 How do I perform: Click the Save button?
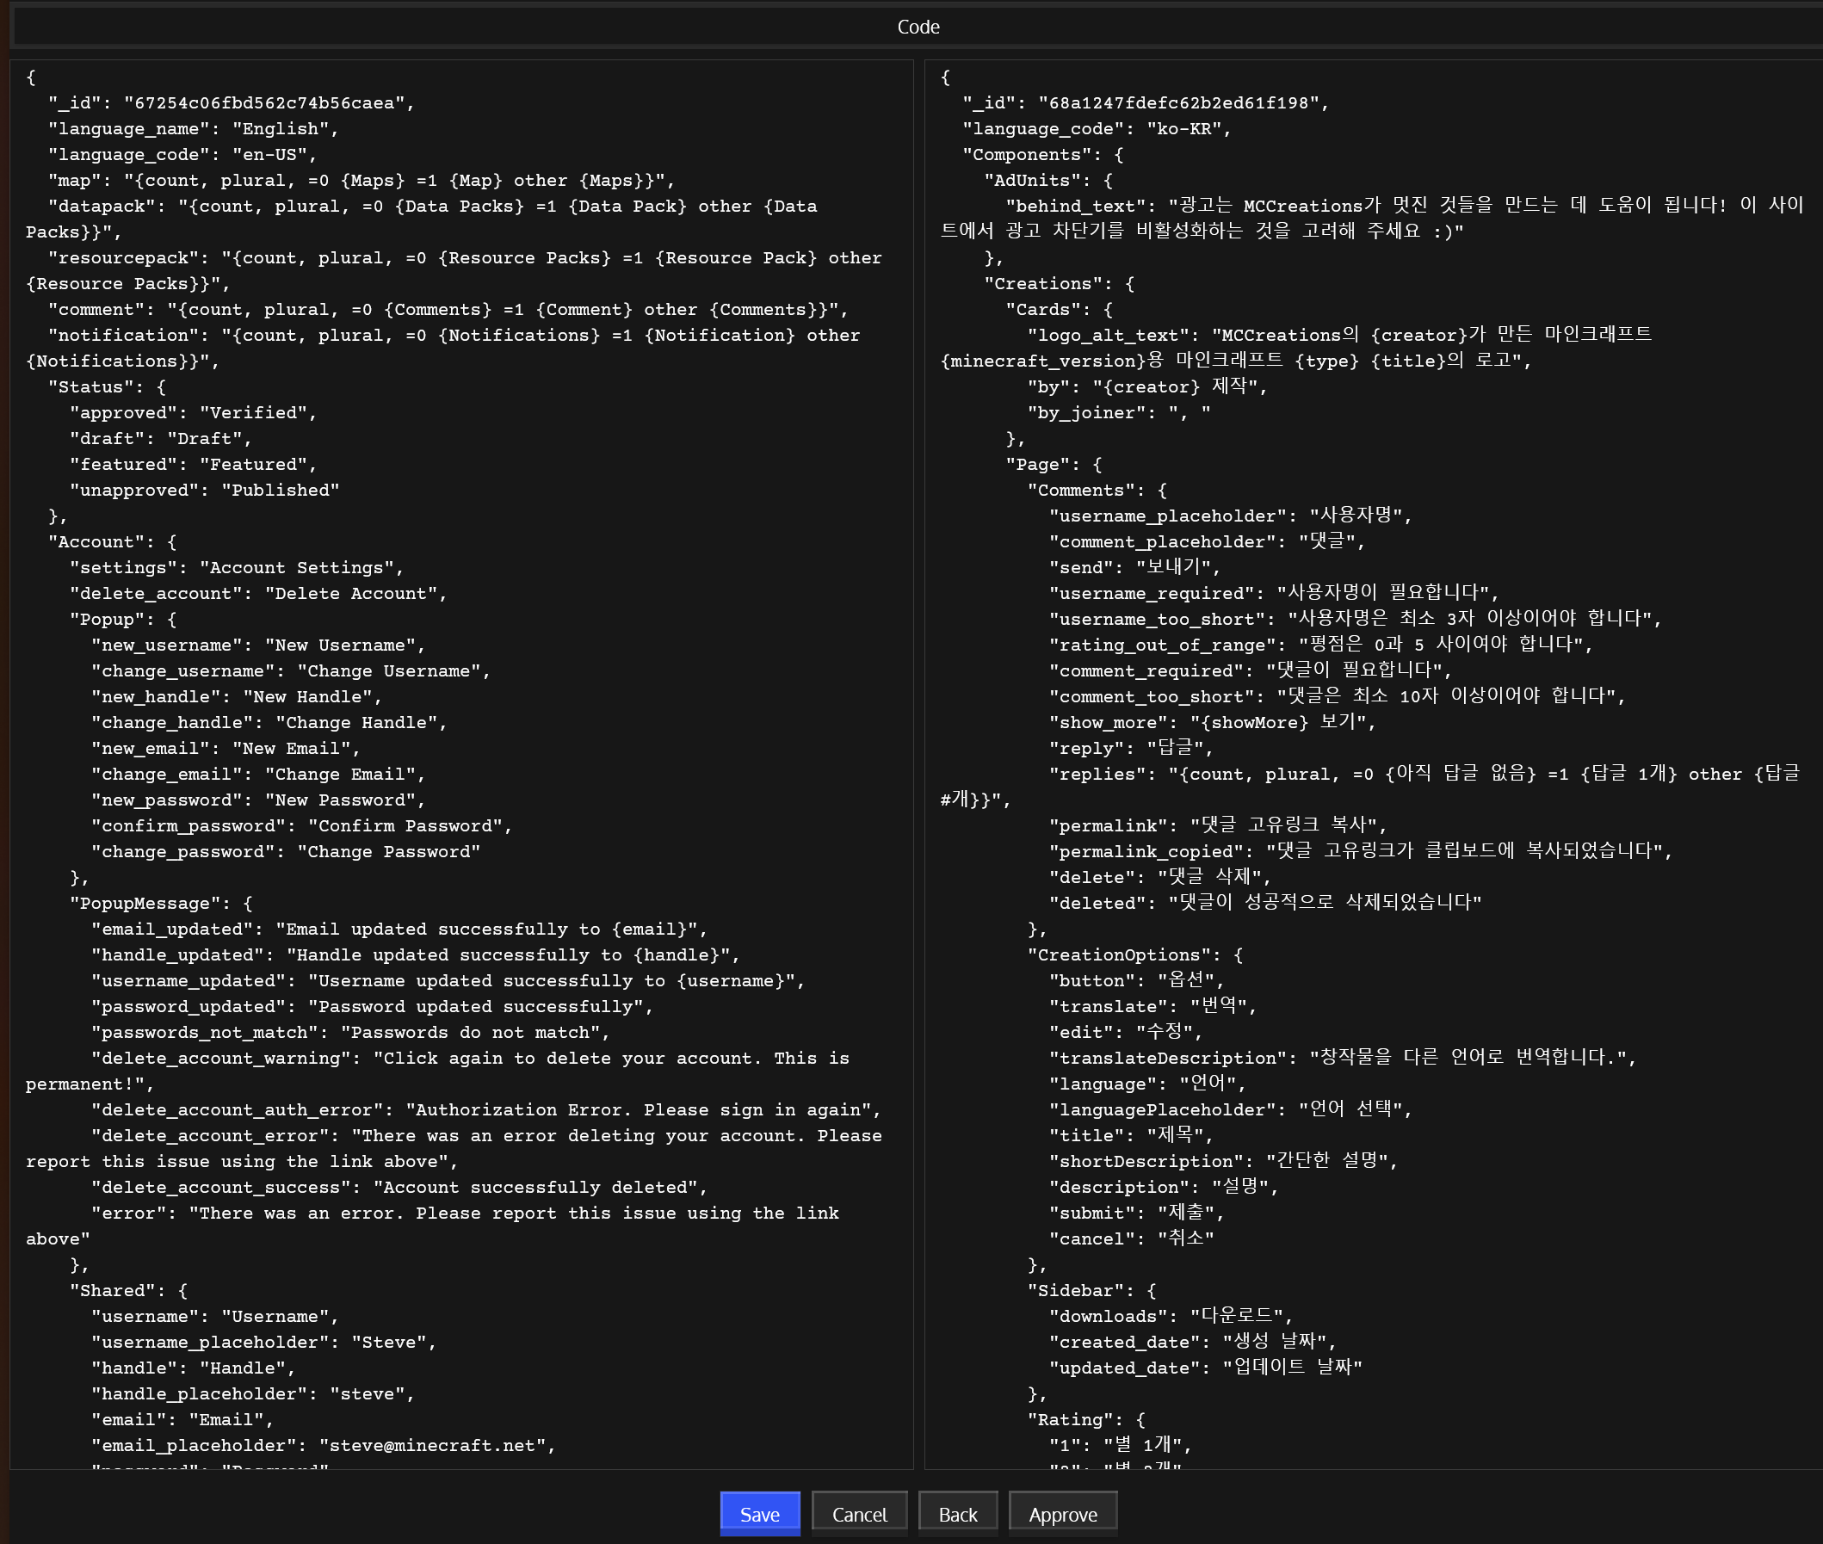click(759, 1513)
